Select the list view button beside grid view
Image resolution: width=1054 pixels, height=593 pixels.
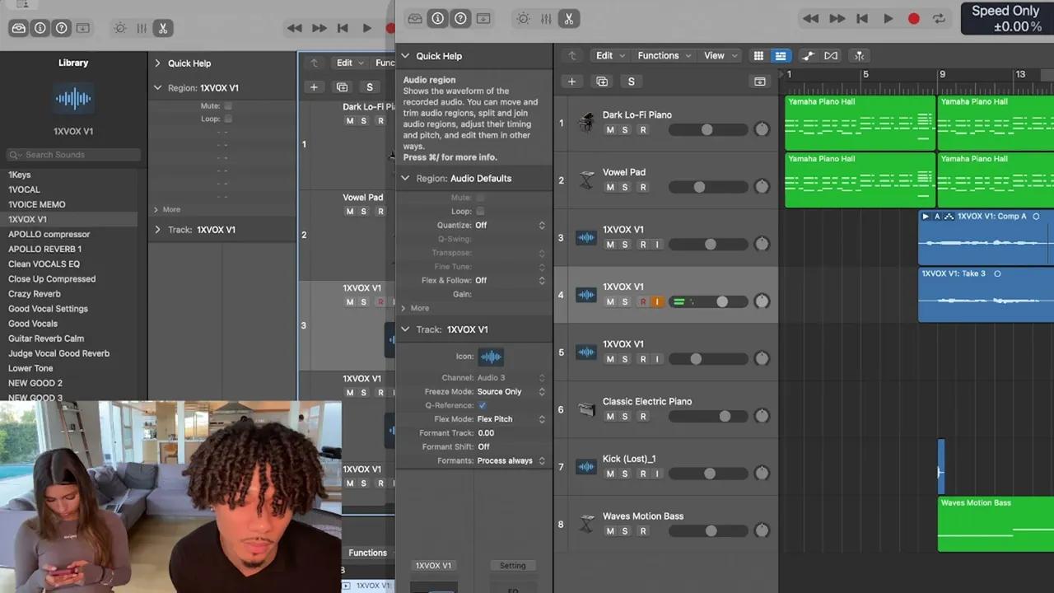tap(780, 56)
